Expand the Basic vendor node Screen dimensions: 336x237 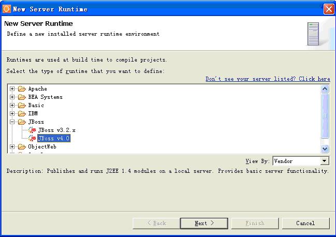tap(12, 106)
